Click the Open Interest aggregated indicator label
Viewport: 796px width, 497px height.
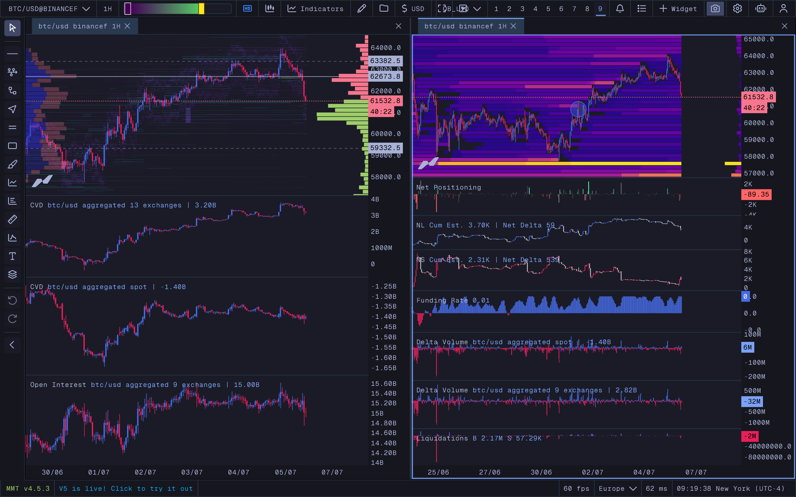[x=145, y=385]
